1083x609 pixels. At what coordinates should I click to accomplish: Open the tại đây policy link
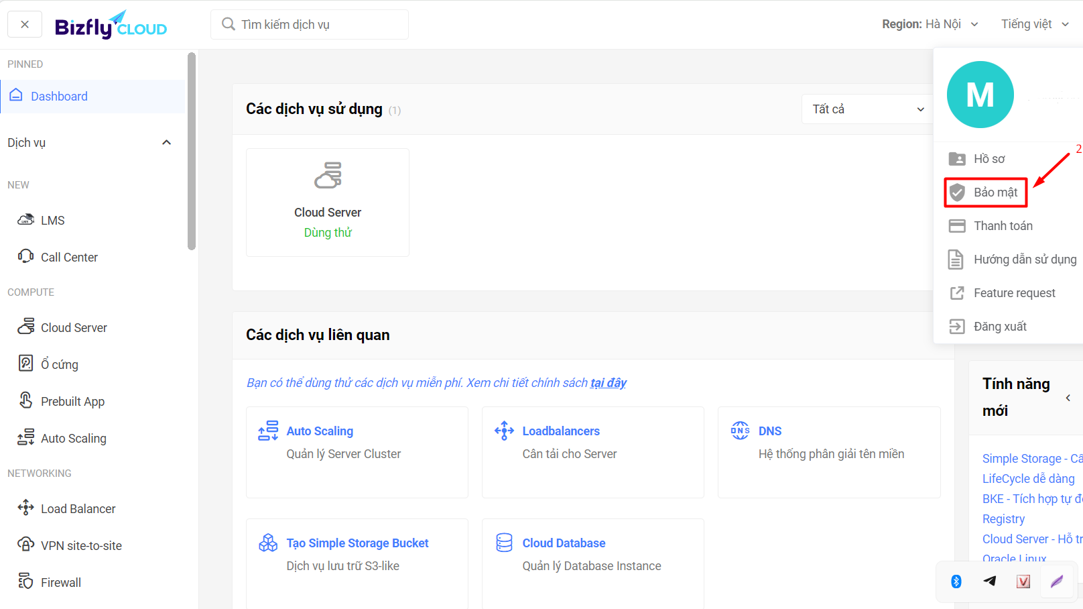608,383
